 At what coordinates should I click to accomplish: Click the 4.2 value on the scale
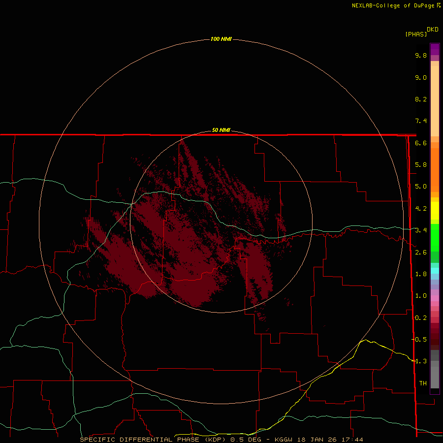pyautogui.click(x=421, y=209)
